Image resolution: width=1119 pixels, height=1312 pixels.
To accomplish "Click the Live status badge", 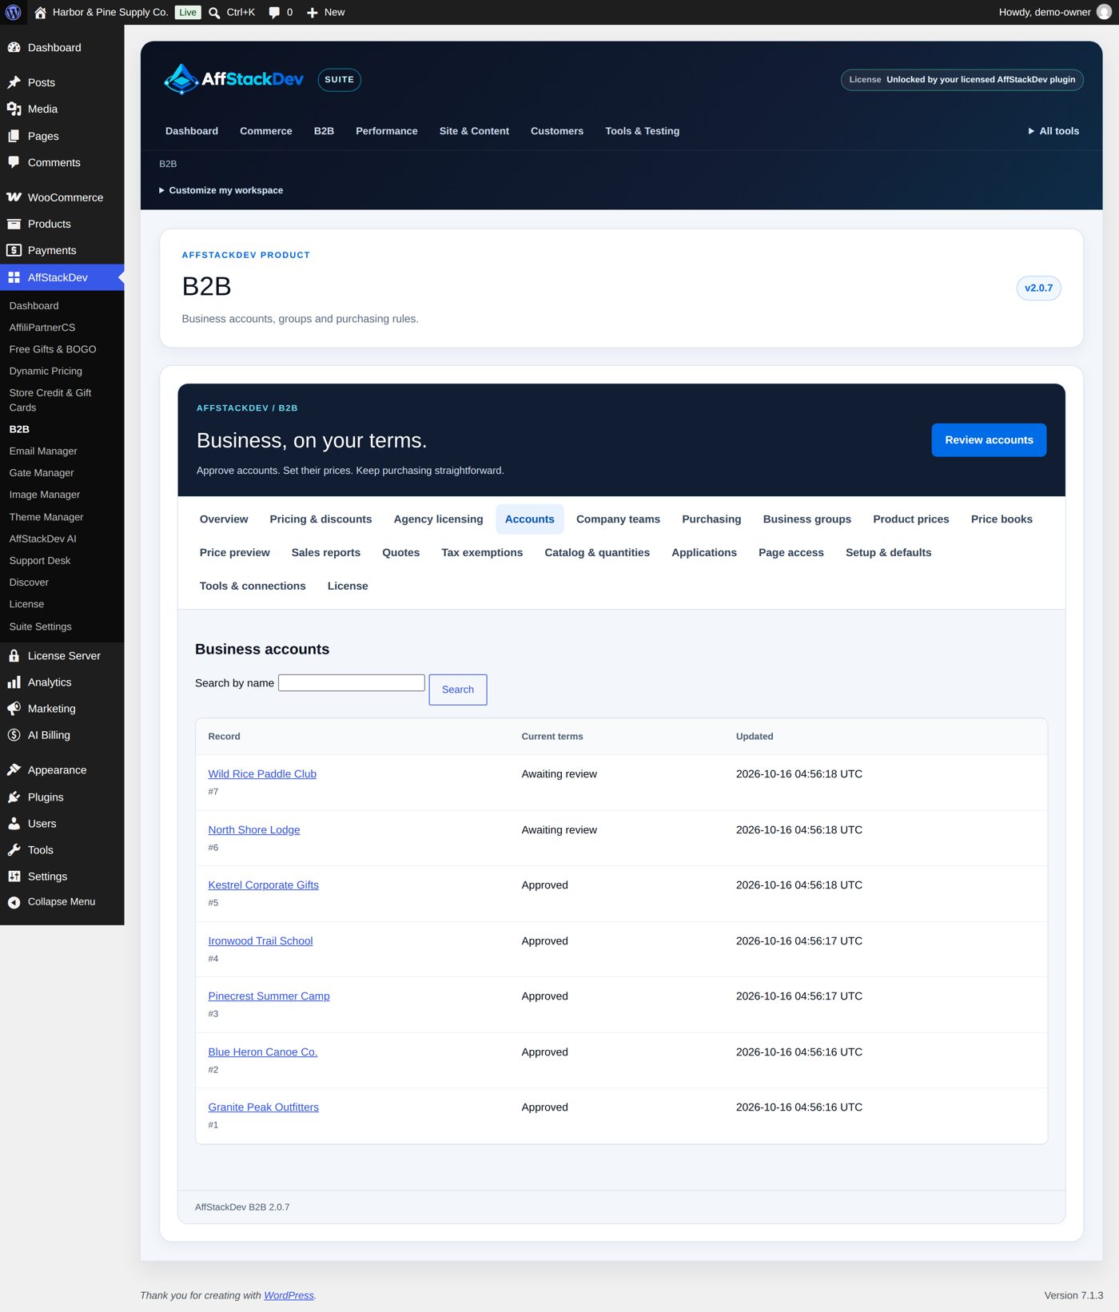I will click(188, 13).
